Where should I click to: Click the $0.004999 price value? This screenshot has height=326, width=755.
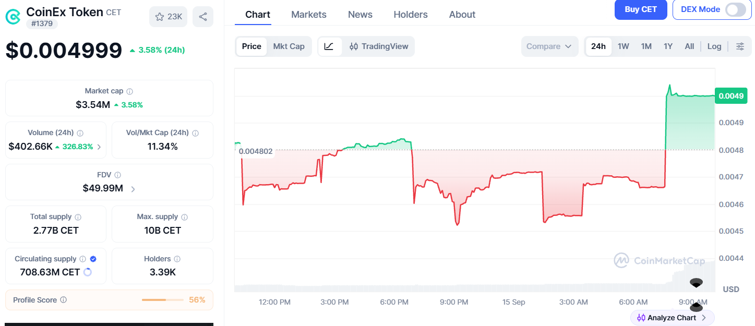[64, 51]
